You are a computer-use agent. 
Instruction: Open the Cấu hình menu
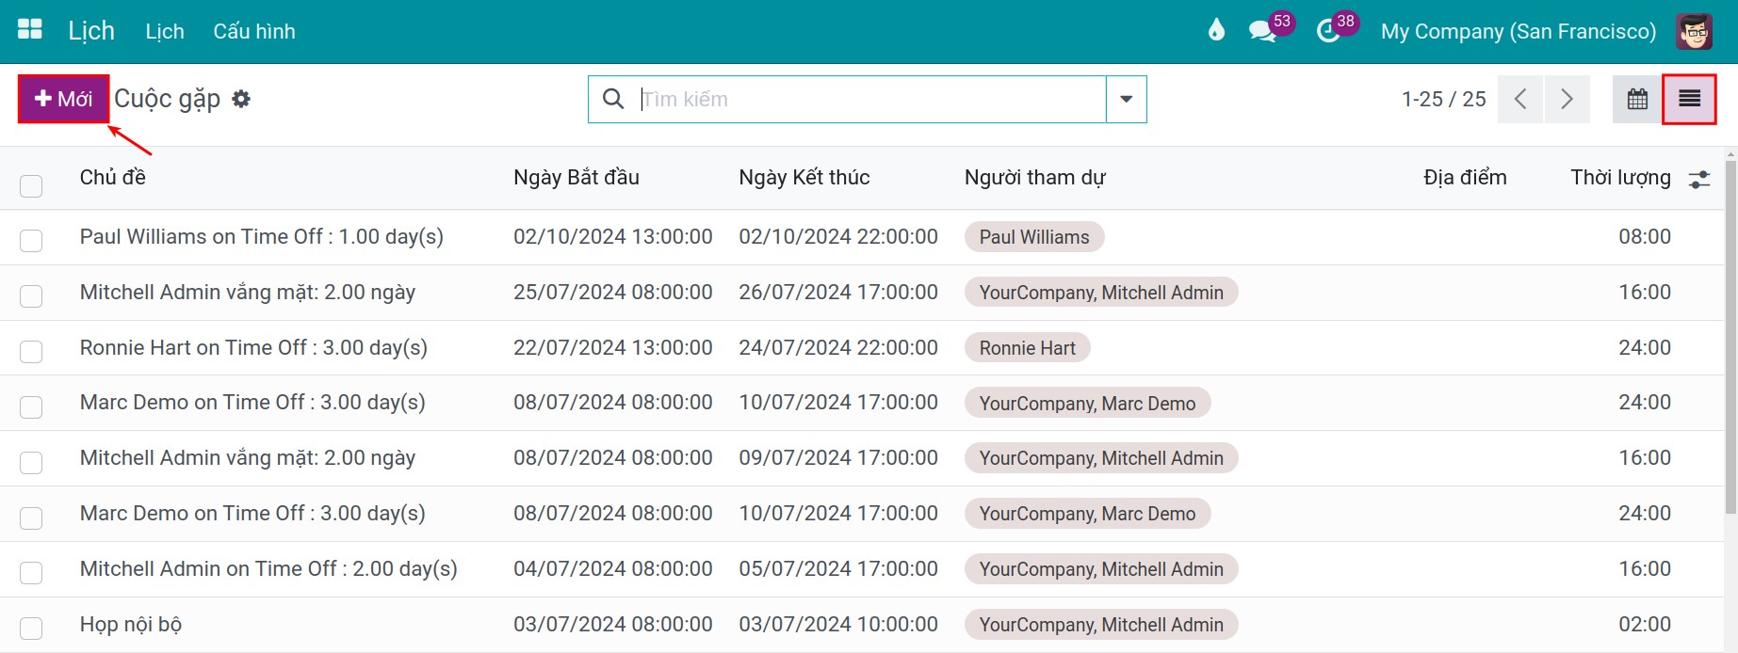coord(254,31)
